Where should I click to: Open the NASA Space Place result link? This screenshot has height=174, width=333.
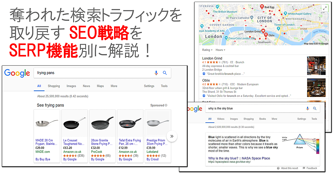[x=239, y=158]
